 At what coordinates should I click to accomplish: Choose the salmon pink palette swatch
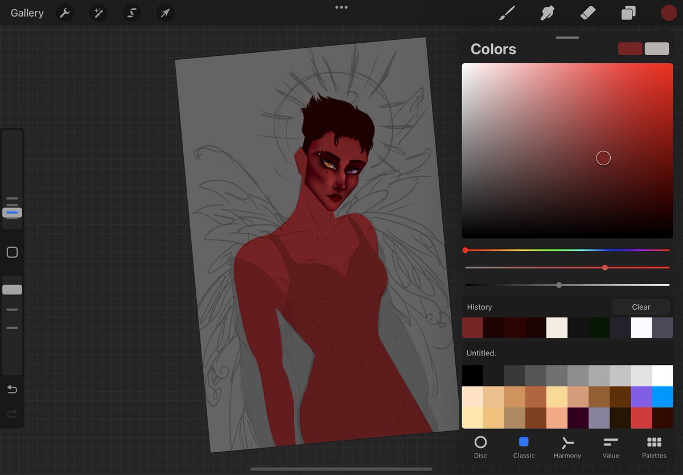[557, 418]
